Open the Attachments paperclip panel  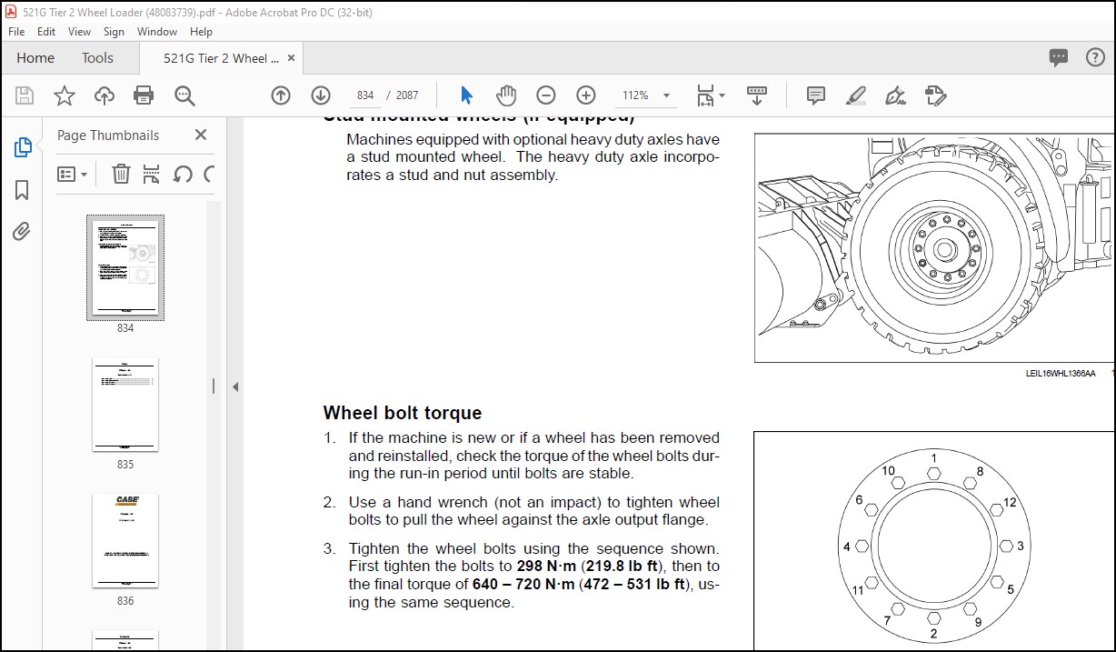click(22, 232)
